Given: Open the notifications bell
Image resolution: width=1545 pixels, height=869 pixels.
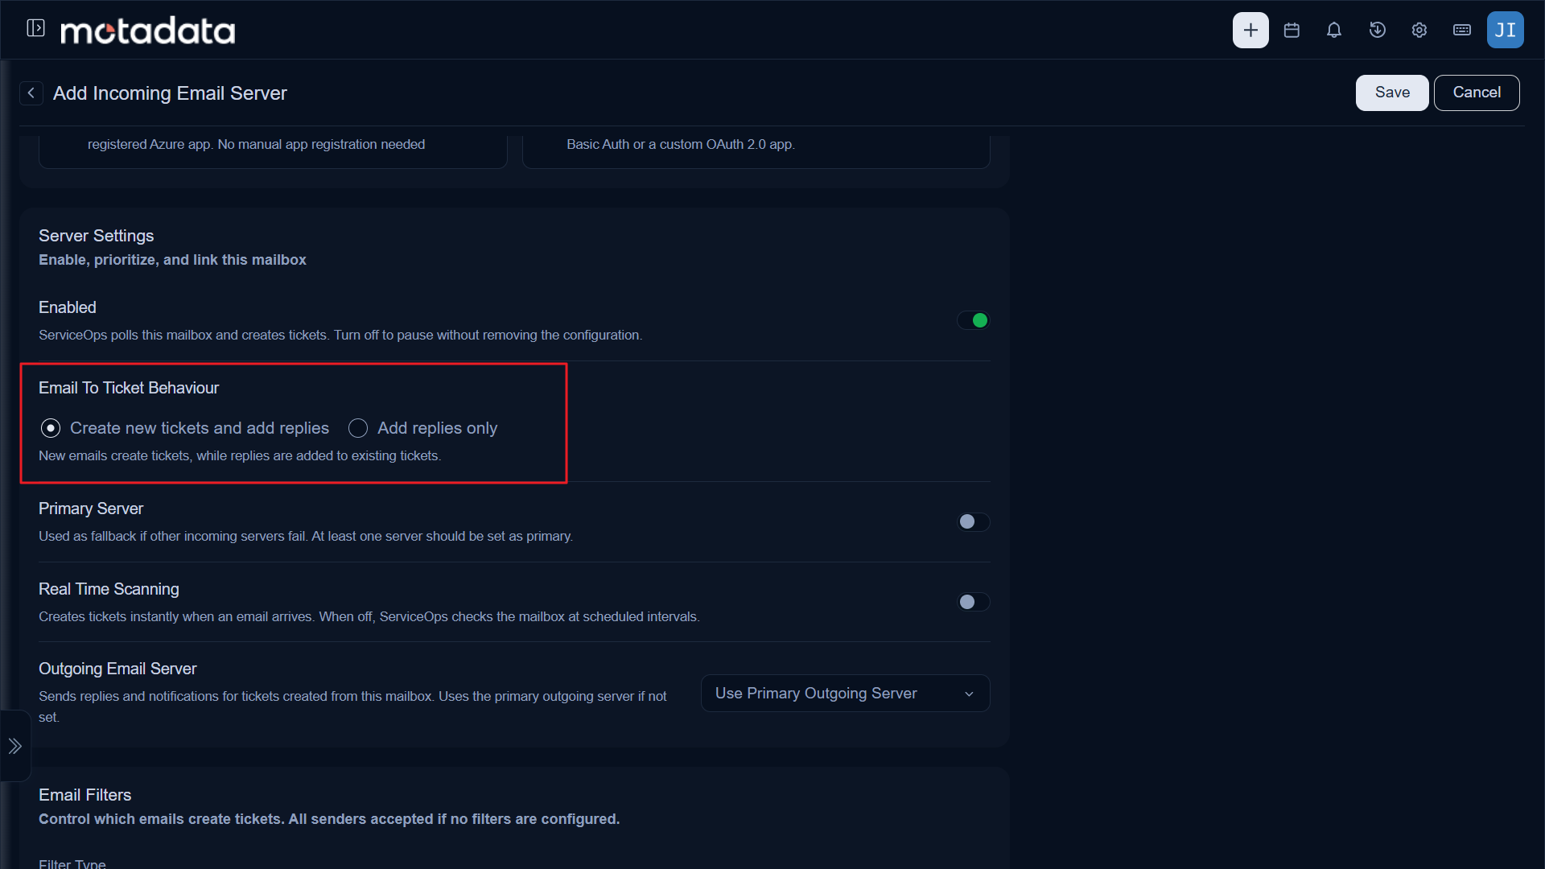Looking at the screenshot, I should pos(1334,30).
